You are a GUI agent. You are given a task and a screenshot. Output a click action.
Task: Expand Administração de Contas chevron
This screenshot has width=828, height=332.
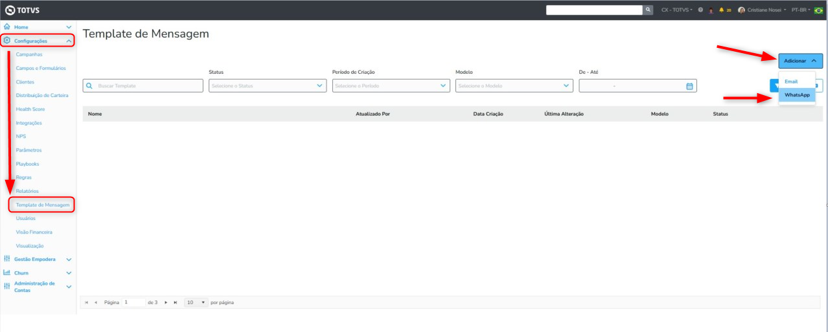point(69,287)
